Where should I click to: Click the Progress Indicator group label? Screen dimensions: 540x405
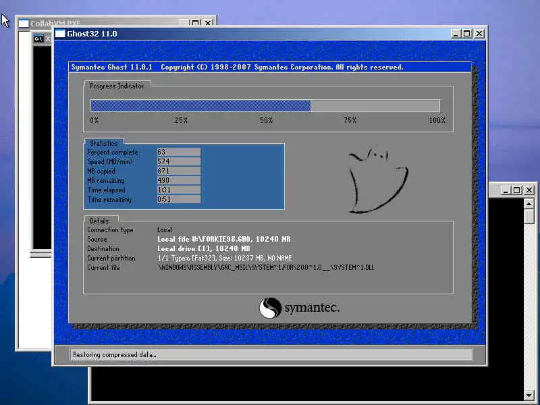point(117,86)
